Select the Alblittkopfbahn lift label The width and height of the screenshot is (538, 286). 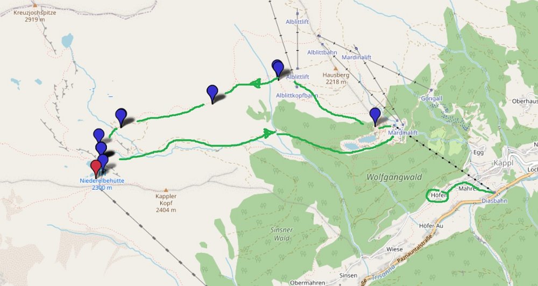(x=297, y=95)
